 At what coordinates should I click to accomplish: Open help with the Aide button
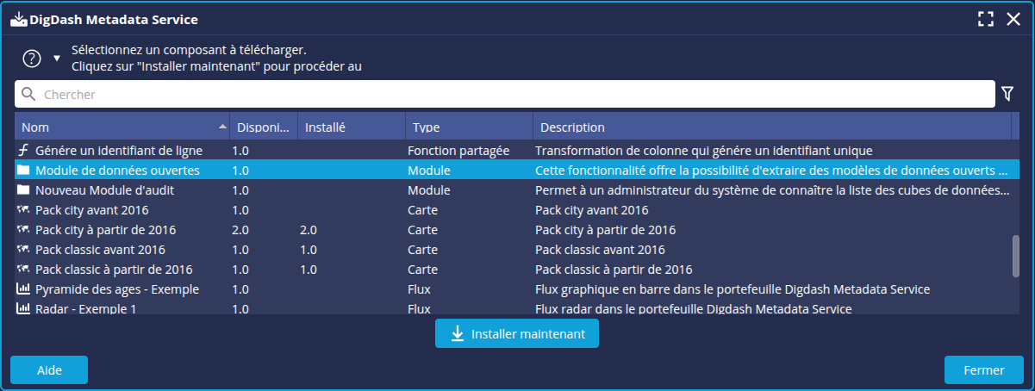coord(49,370)
